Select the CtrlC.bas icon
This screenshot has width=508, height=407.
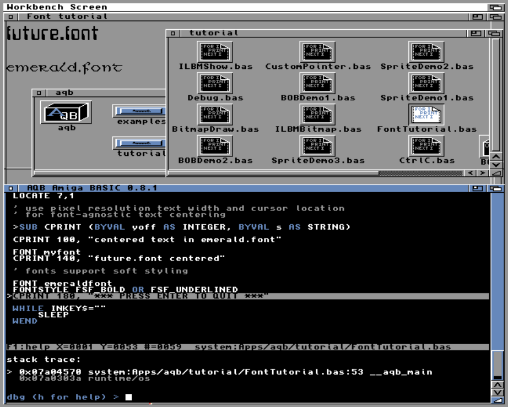426,146
